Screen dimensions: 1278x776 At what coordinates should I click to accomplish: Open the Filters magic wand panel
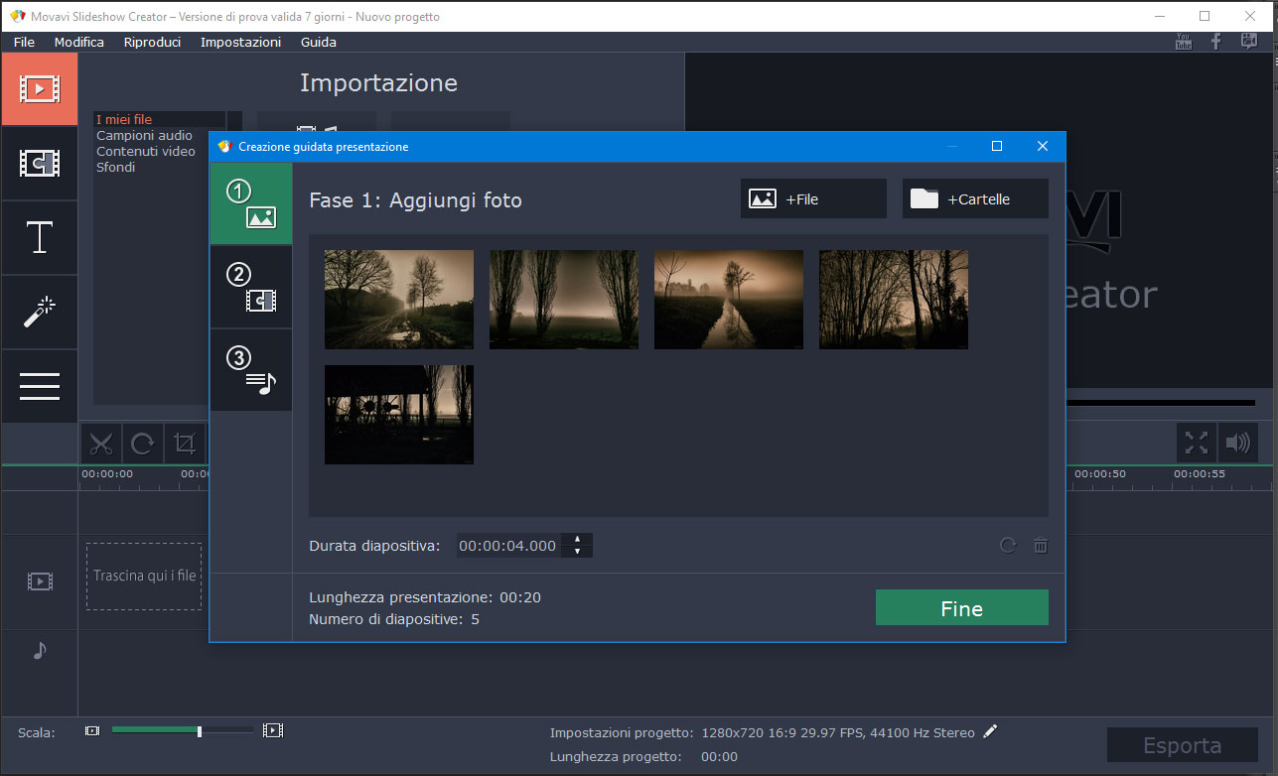pos(40,312)
